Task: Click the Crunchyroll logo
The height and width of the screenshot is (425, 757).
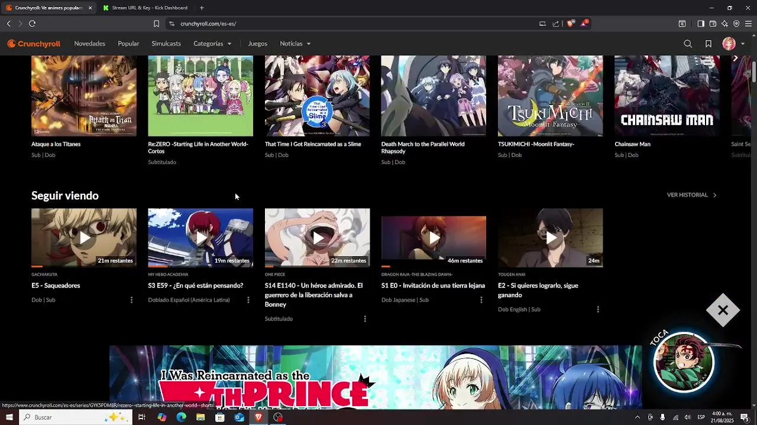Action: [34, 44]
